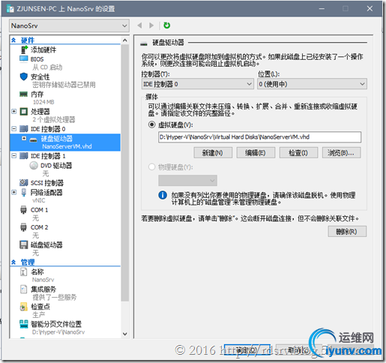The height and width of the screenshot is (363, 386).
Task: Click the 硬盘驱动器 hard drive icon in tree
Action: point(33,139)
